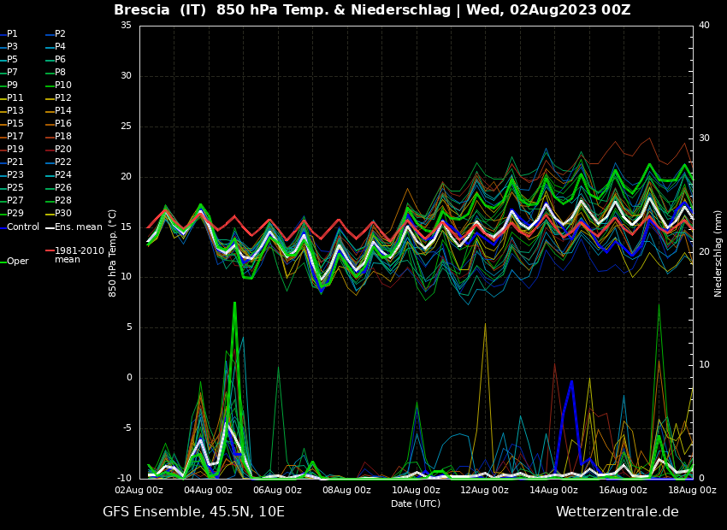Image resolution: width=727 pixels, height=530 pixels.
Task: Click the 06Aug 00z axis label
Action: [x=278, y=490]
